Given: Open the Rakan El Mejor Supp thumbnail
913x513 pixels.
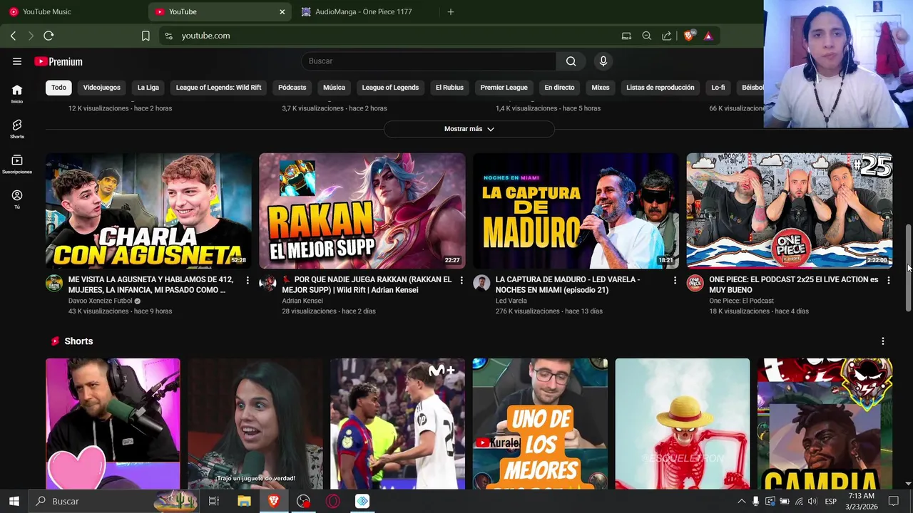Looking at the screenshot, I should (362, 211).
